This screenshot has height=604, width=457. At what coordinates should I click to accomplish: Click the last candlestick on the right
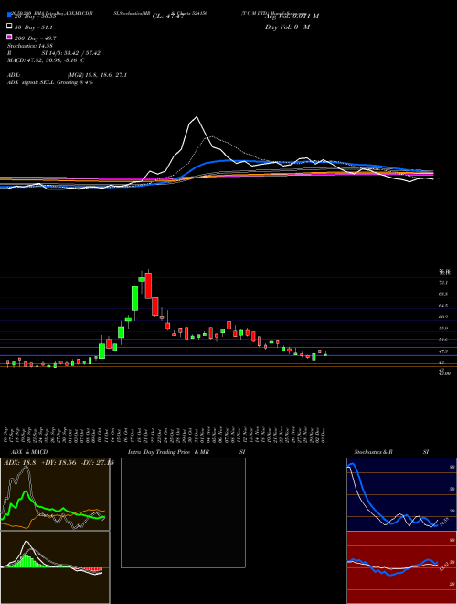pos(325,354)
